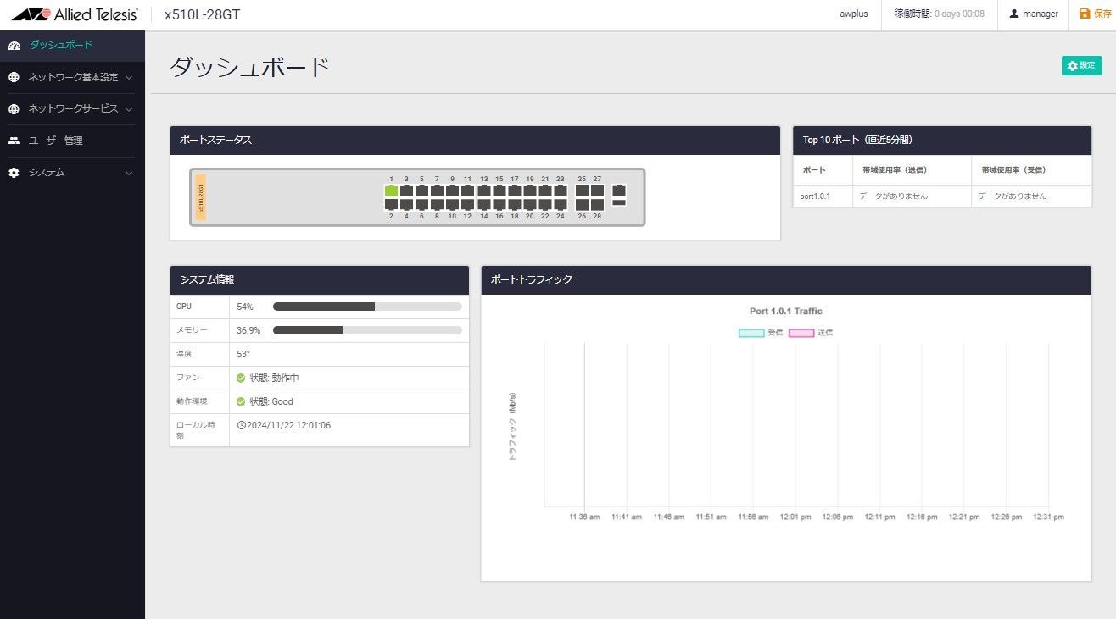Click the manager user profile icon

(1013, 14)
